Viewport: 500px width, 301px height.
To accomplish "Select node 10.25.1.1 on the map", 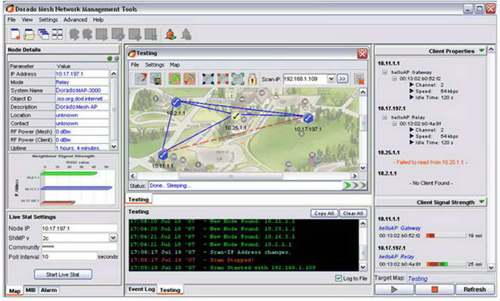I will (x=235, y=117).
